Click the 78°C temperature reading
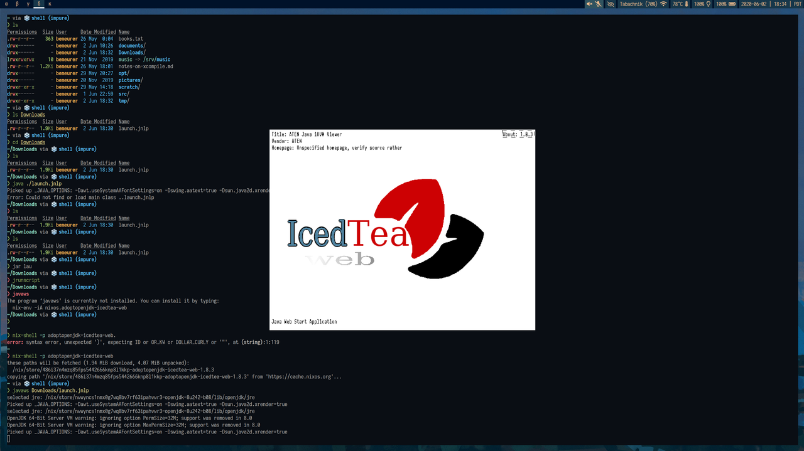The width and height of the screenshot is (804, 451). point(678,4)
